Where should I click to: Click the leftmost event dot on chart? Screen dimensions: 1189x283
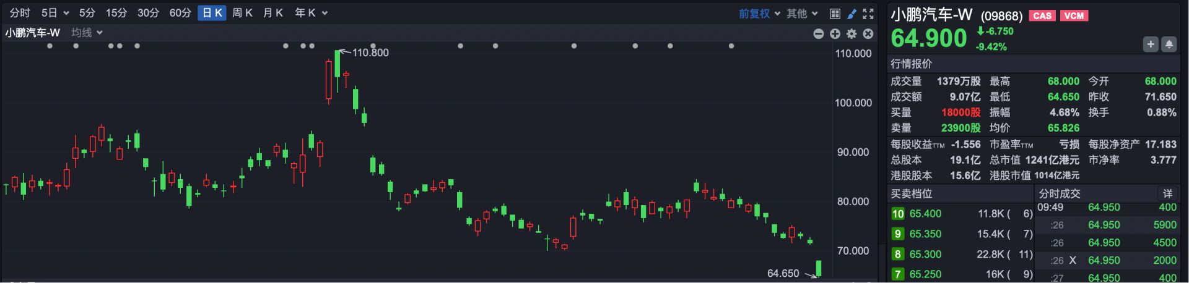tap(50, 46)
